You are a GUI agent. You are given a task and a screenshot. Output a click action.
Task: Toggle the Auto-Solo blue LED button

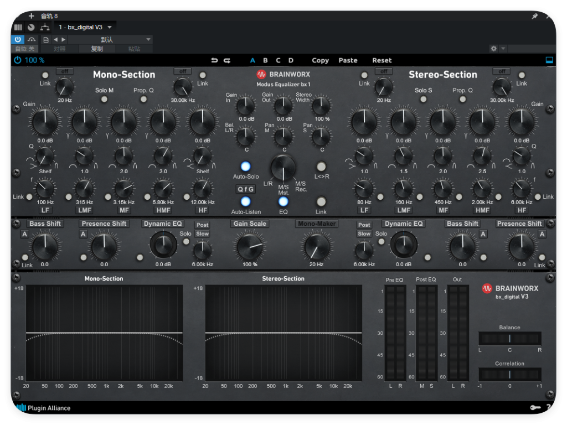point(245,166)
